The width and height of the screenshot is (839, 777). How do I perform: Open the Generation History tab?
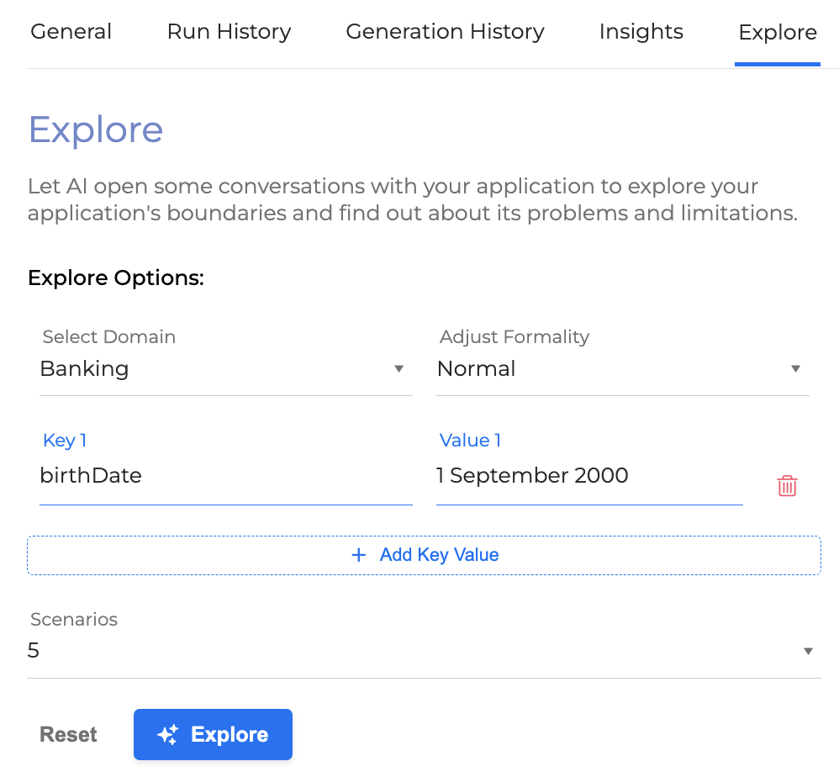(445, 32)
